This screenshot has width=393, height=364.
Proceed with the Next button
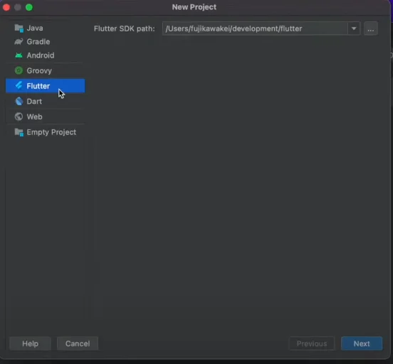pos(362,343)
